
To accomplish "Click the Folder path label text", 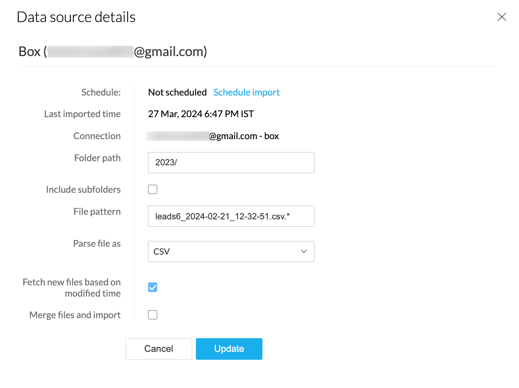I will pyautogui.click(x=97, y=158).
